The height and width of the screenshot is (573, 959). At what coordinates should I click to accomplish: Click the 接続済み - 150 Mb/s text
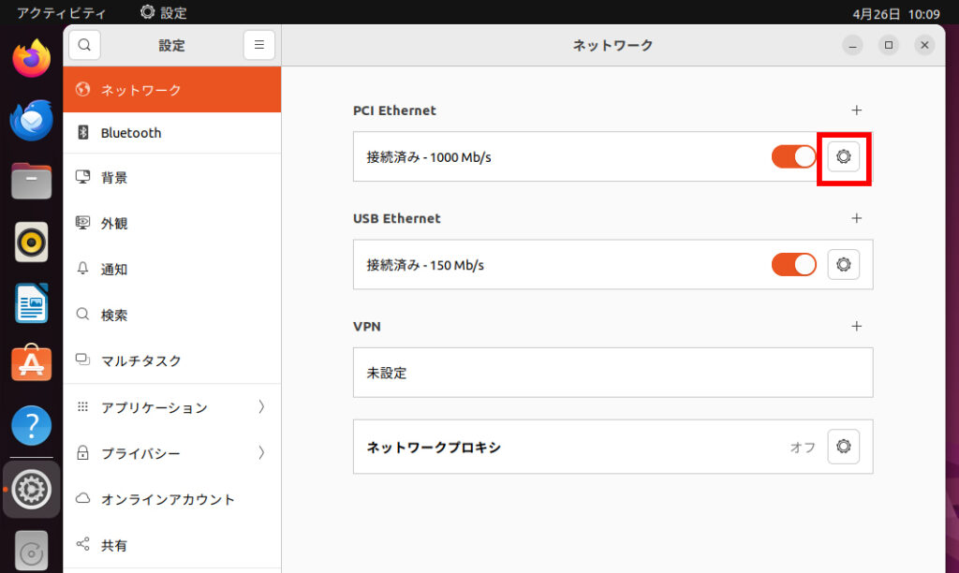pos(425,265)
